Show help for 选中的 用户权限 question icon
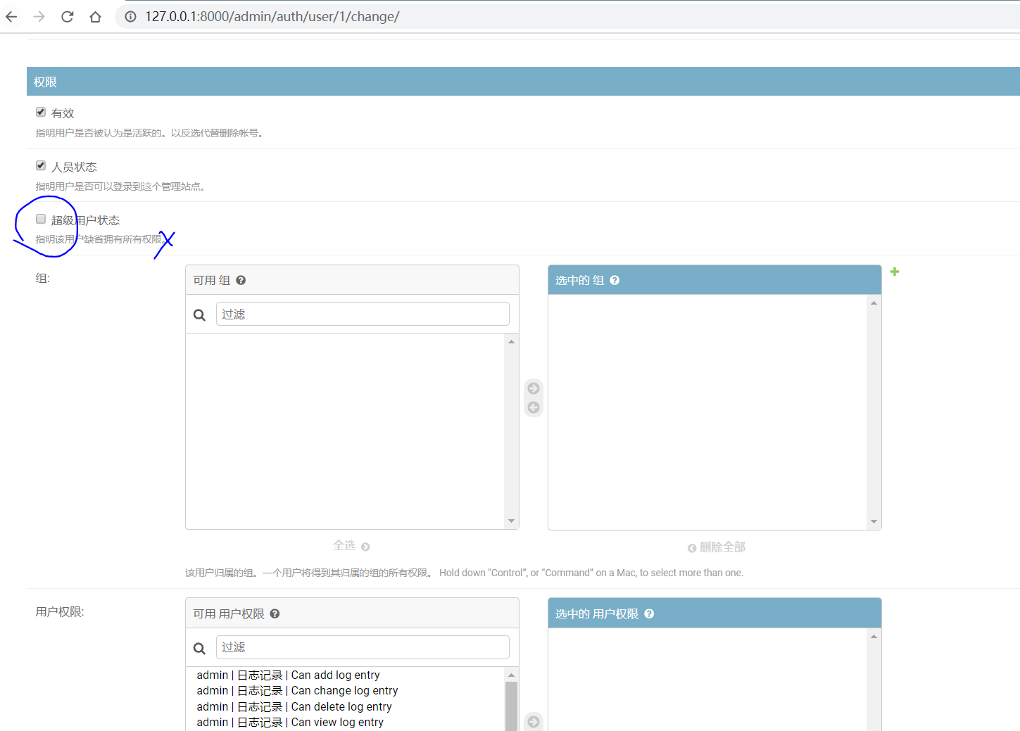Viewport: 1020px width, 731px height. [649, 614]
